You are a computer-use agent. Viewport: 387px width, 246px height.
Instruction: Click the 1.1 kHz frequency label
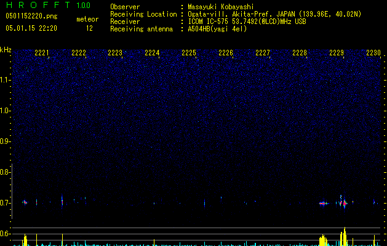pos(6,80)
